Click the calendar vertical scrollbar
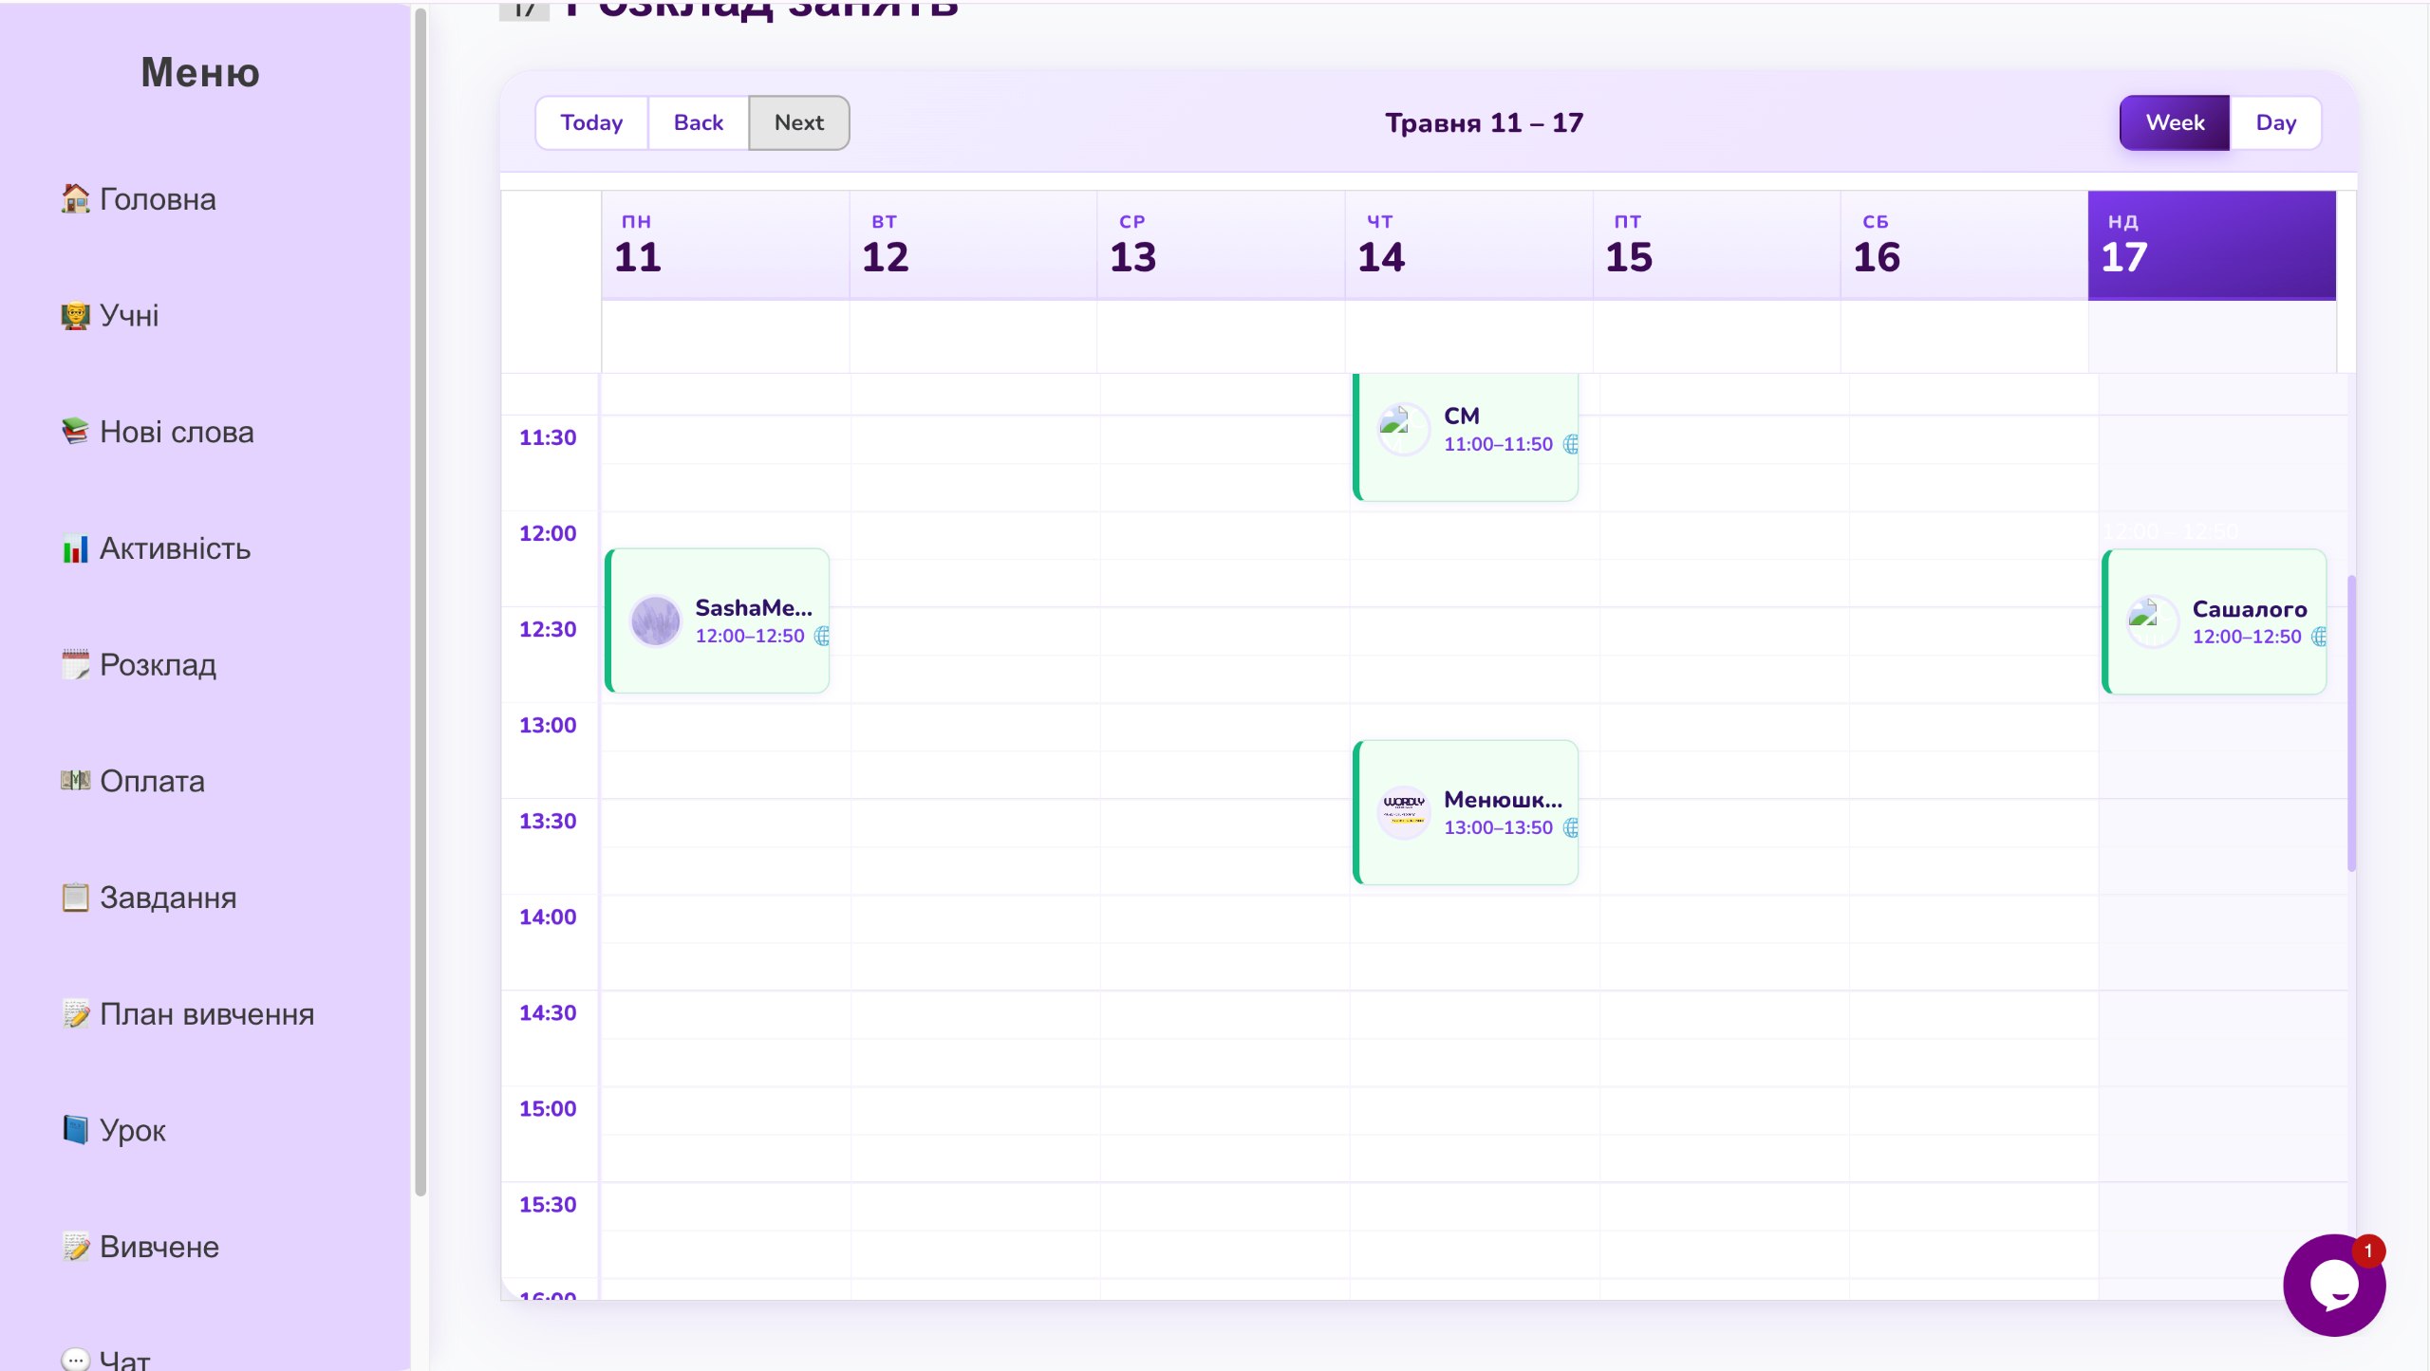The width and height of the screenshot is (2430, 1371). [x=2351, y=722]
